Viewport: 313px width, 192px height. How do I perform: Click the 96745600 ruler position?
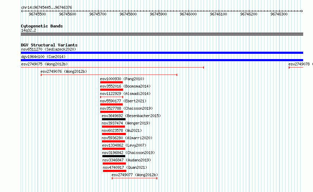click(x=68, y=14)
